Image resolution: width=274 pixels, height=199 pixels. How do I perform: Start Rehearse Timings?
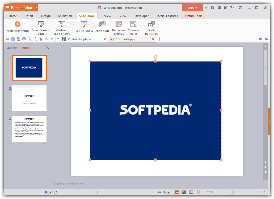pos(119,28)
